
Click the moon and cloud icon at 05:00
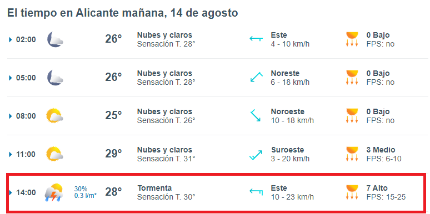(x=55, y=78)
